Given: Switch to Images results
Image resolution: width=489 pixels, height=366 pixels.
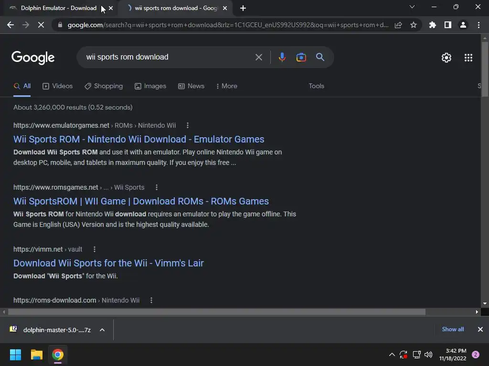Looking at the screenshot, I should coord(150,86).
